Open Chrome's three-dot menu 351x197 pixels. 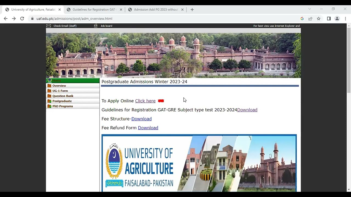346,19
